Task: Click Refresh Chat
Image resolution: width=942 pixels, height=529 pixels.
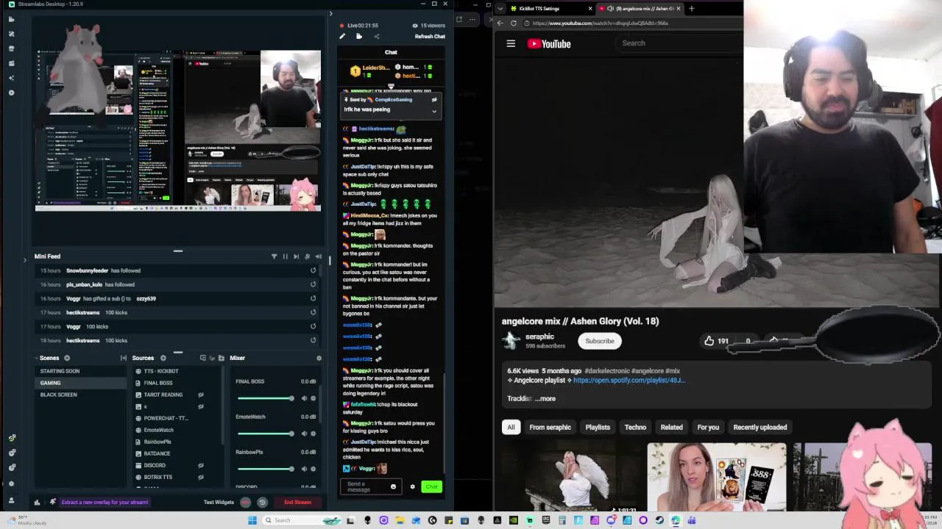Action: point(430,36)
